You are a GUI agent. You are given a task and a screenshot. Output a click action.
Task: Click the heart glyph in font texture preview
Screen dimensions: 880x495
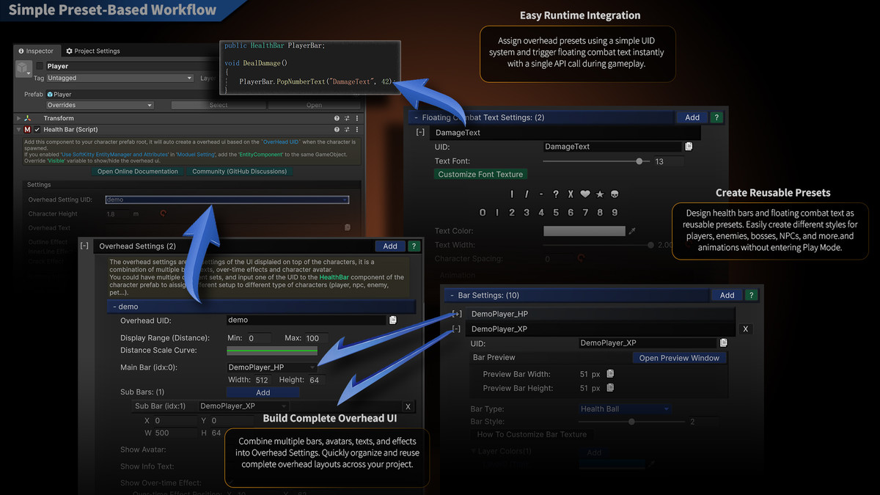[x=585, y=194]
